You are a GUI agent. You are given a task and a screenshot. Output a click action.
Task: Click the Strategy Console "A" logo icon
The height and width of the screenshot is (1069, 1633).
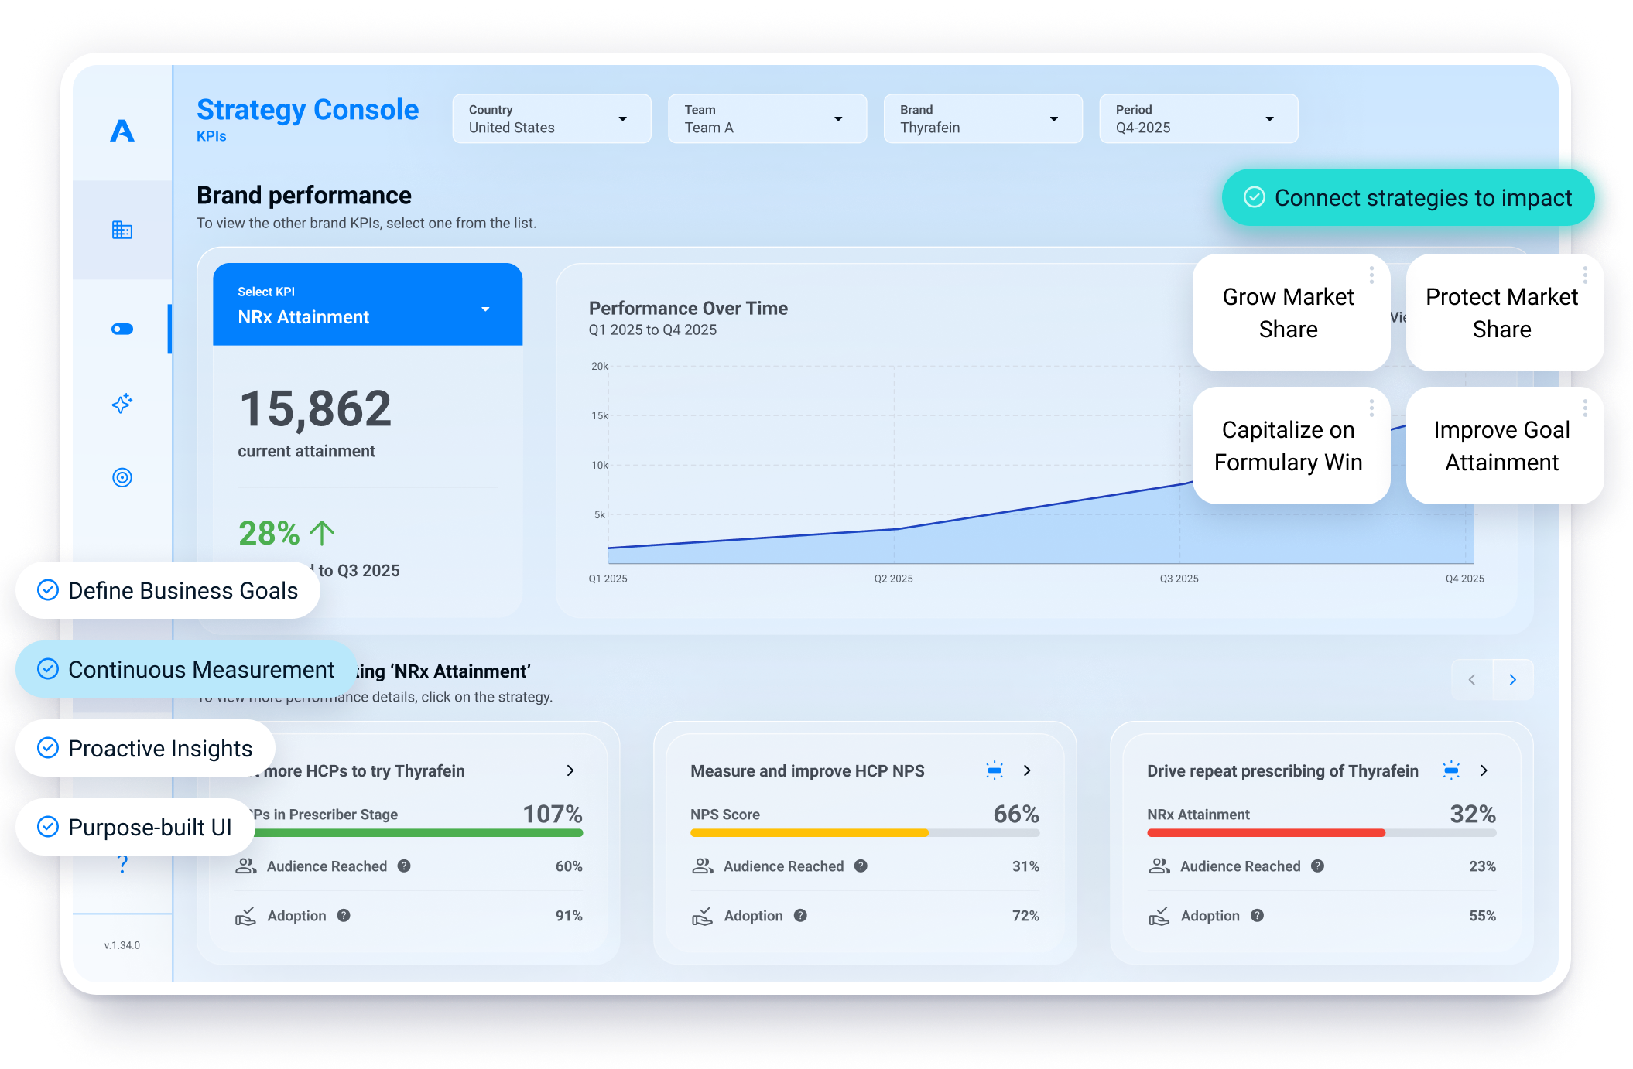coord(122,131)
